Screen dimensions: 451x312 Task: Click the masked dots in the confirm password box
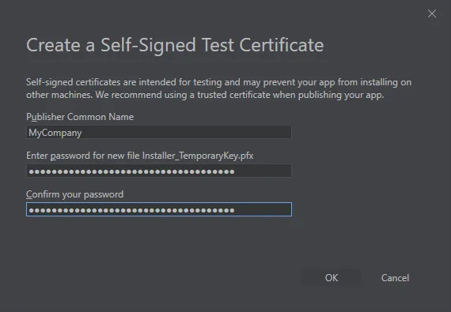pyautogui.click(x=131, y=210)
